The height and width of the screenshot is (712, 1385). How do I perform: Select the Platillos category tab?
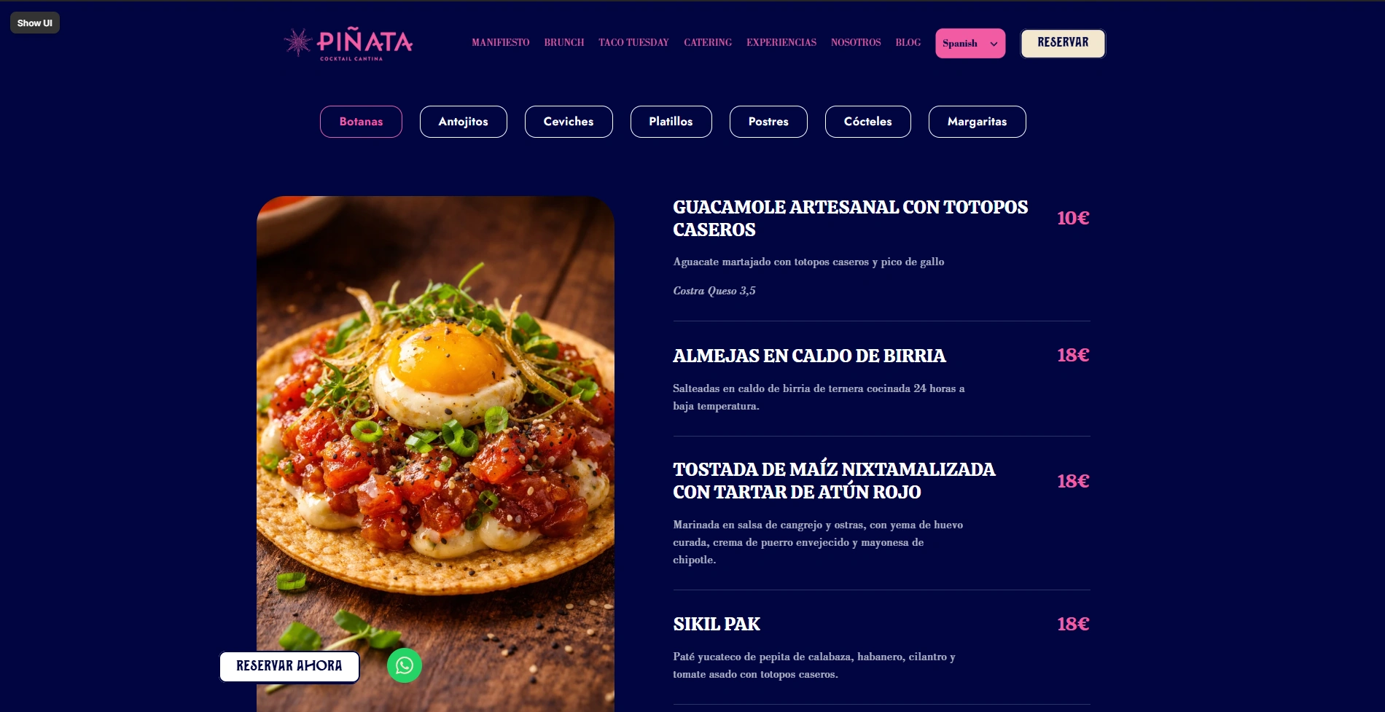tap(671, 122)
